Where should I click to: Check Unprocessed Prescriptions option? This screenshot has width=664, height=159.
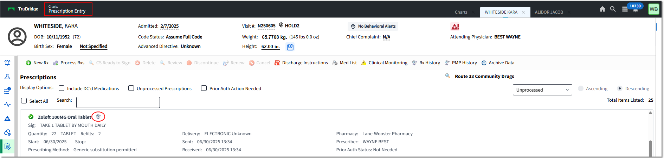tap(131, 88)
